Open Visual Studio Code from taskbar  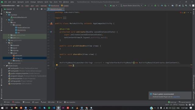tap(54, 108)
